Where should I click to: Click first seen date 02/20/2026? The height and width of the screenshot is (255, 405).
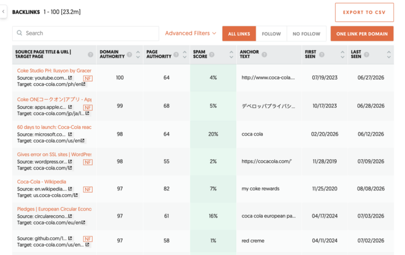(325, 134)
